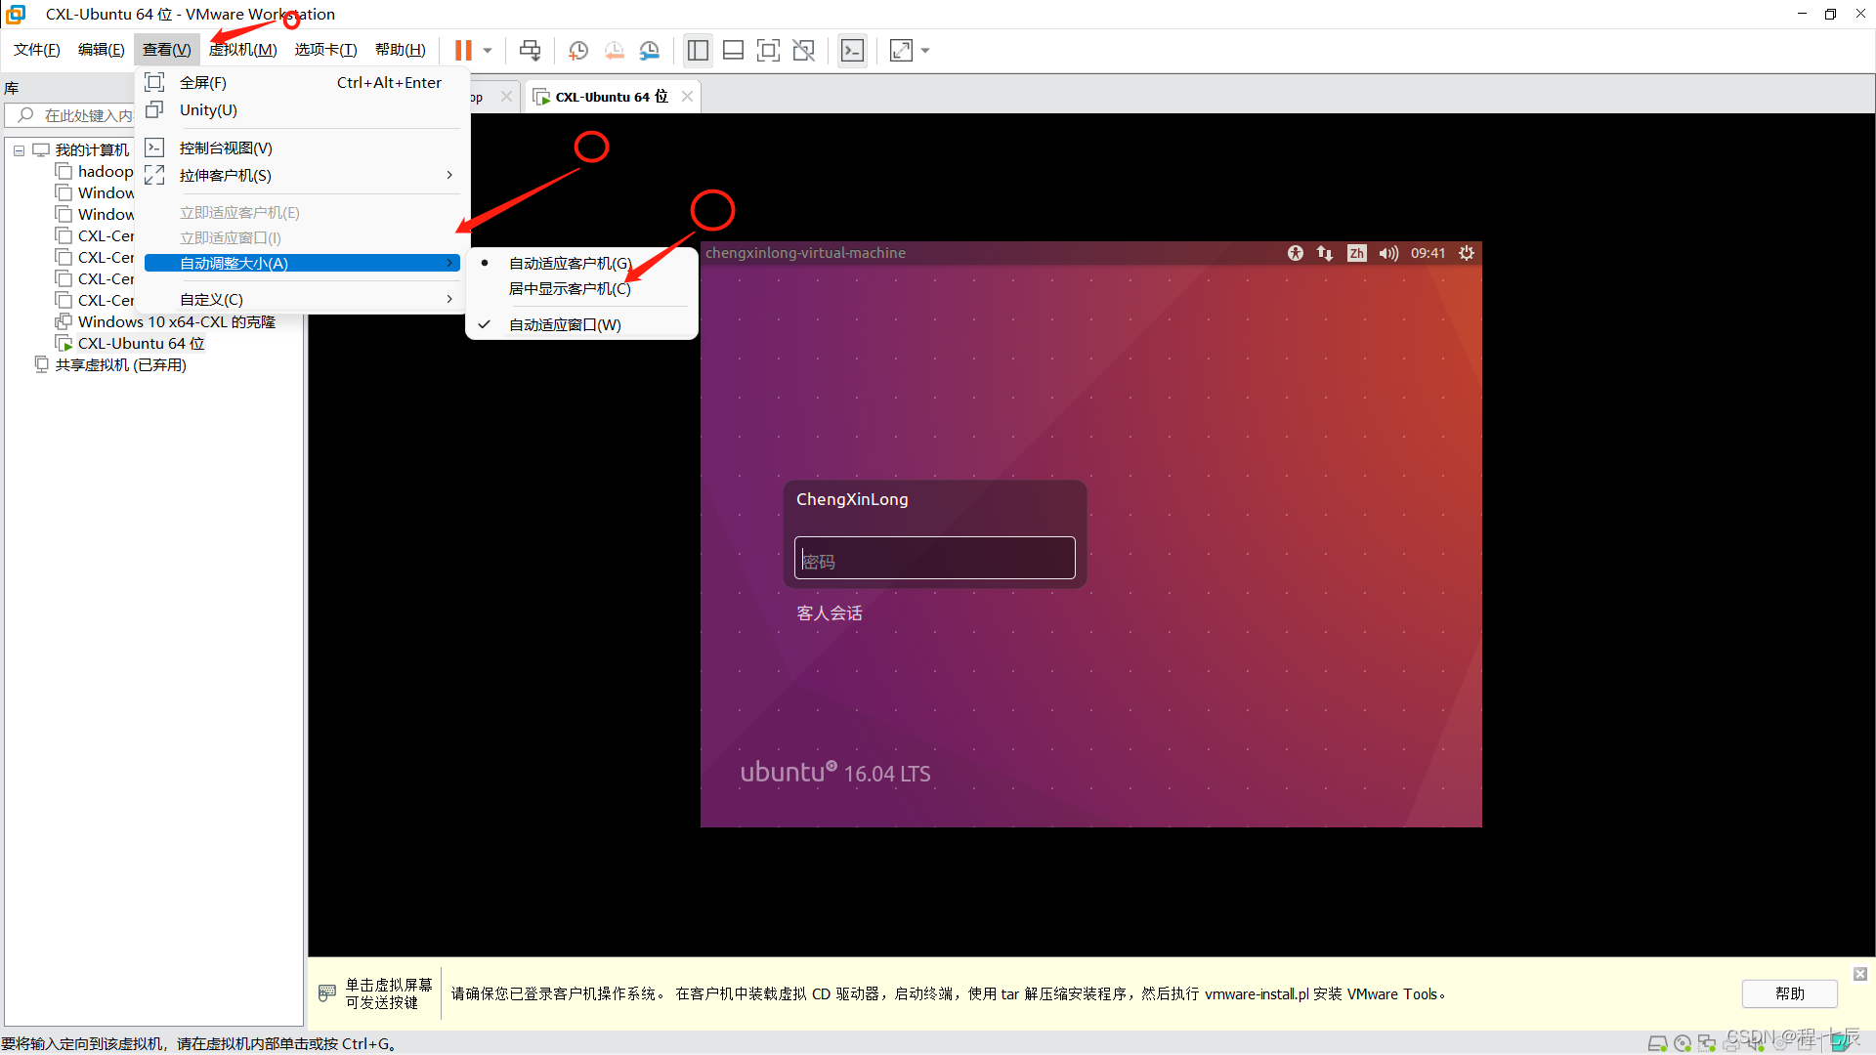Image resolution: width=1876 pixels, height=1055 pixels.
Task: Suspend the virtual machine with the pause icon
Action: (464, 50)
